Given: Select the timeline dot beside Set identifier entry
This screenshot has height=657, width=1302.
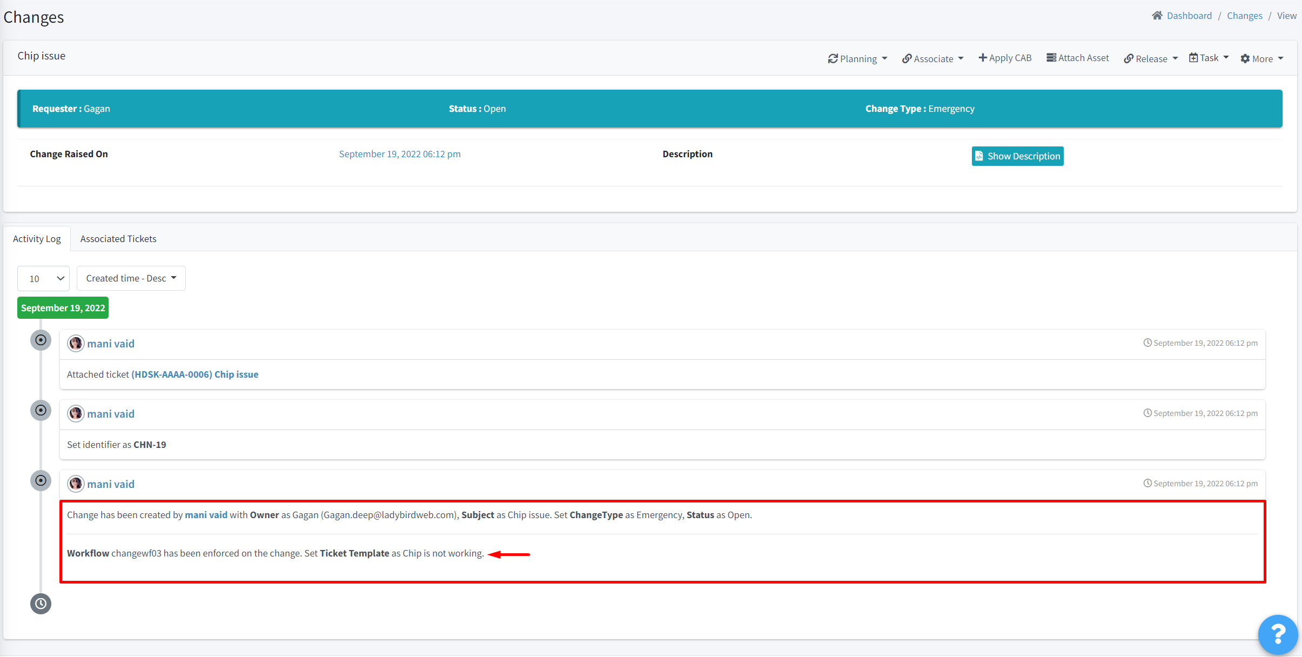Looking at the screenshot, I should coord(41,410).
